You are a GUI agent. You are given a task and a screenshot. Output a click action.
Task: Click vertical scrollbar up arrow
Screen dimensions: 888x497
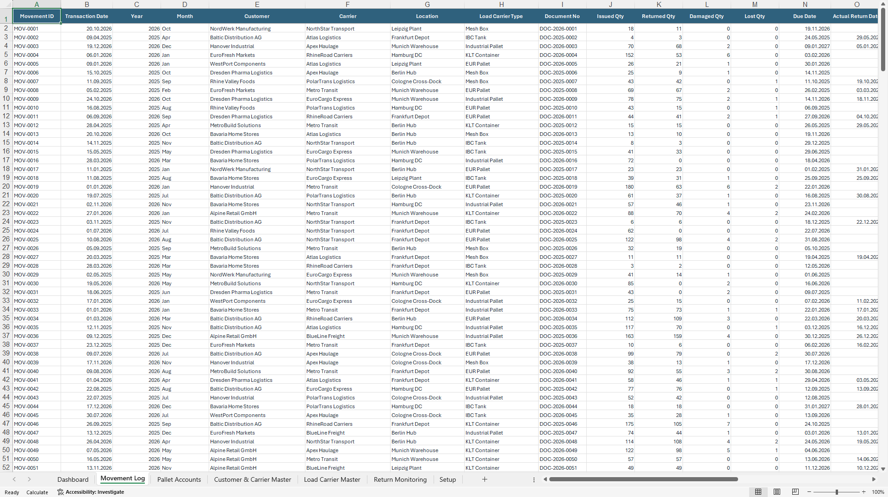click(x=883, y=3)
